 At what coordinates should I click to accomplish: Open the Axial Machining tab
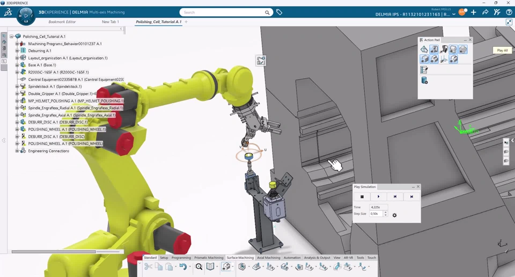(x=269, y=258)
